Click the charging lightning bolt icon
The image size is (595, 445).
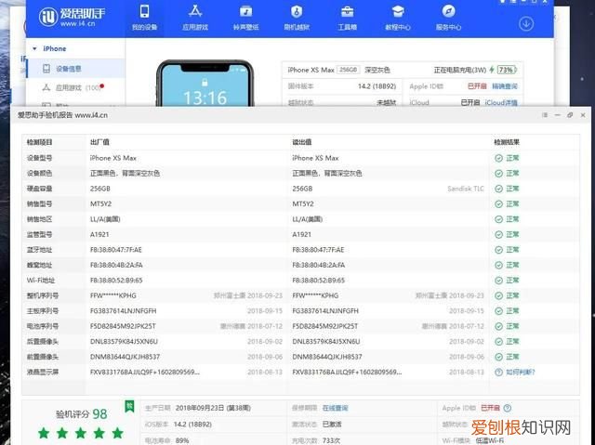coord(492,70)
